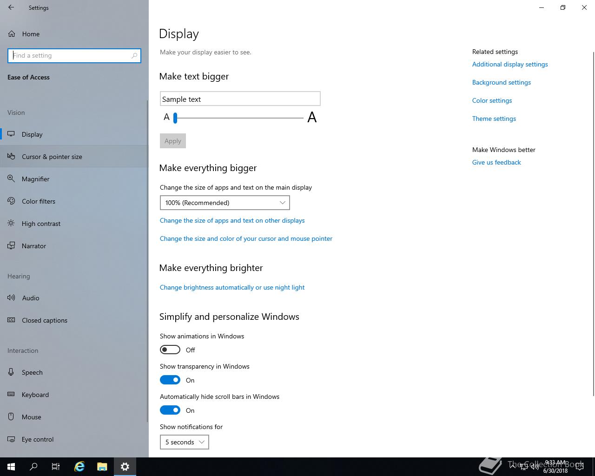The image size is (595, 476).
Task: Open Background settings link
Action: 502,82
